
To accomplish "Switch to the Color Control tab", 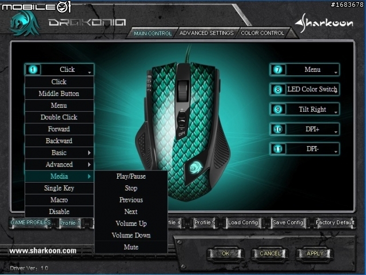I will [x=262, y=33].
